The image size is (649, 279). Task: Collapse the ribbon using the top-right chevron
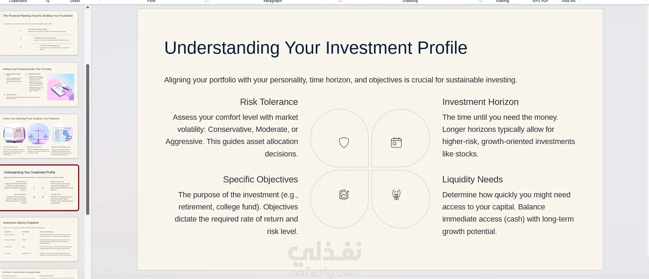[646, 1]
